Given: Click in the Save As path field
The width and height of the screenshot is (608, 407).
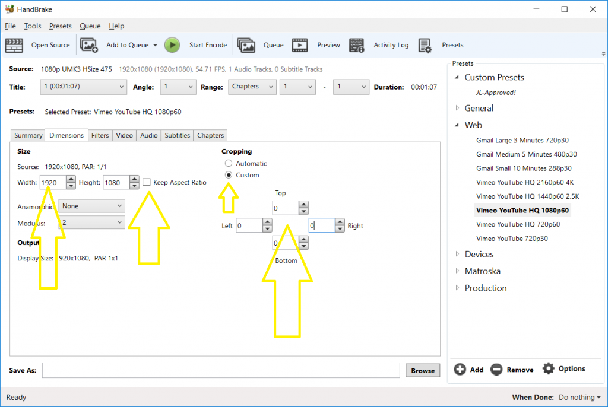Looking at the screenshot, I should click(x=221, y=370).
